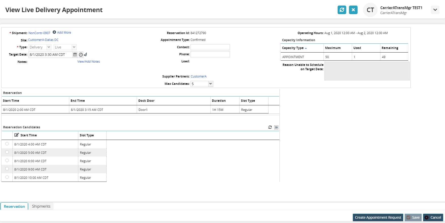Click the refresh icon in the page header
Image resolution: width=445 pixels, height=223 pixels.
(x=342, y=10)
